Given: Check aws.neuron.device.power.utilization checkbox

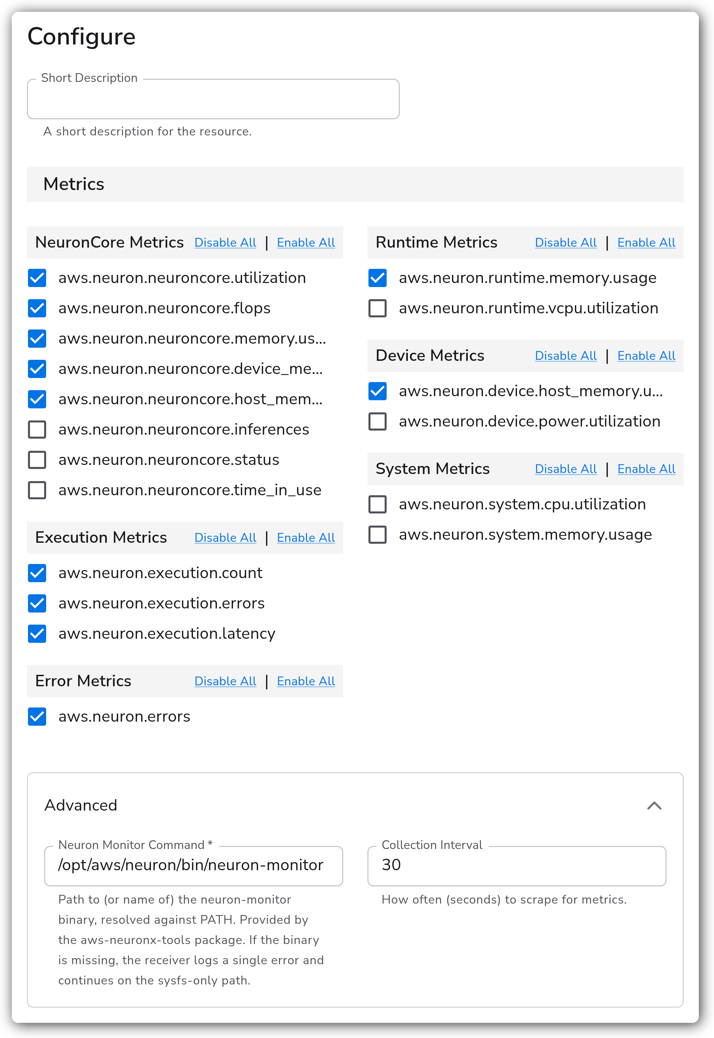Looking at the screenshot, I should click(x=378, y=421).
